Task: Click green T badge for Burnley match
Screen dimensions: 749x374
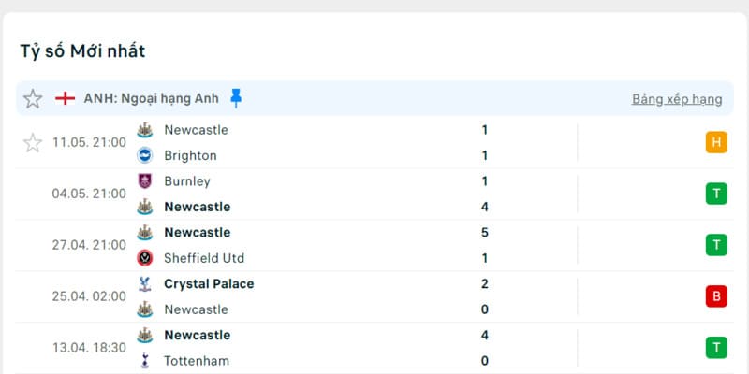Action: click(716, 194)
